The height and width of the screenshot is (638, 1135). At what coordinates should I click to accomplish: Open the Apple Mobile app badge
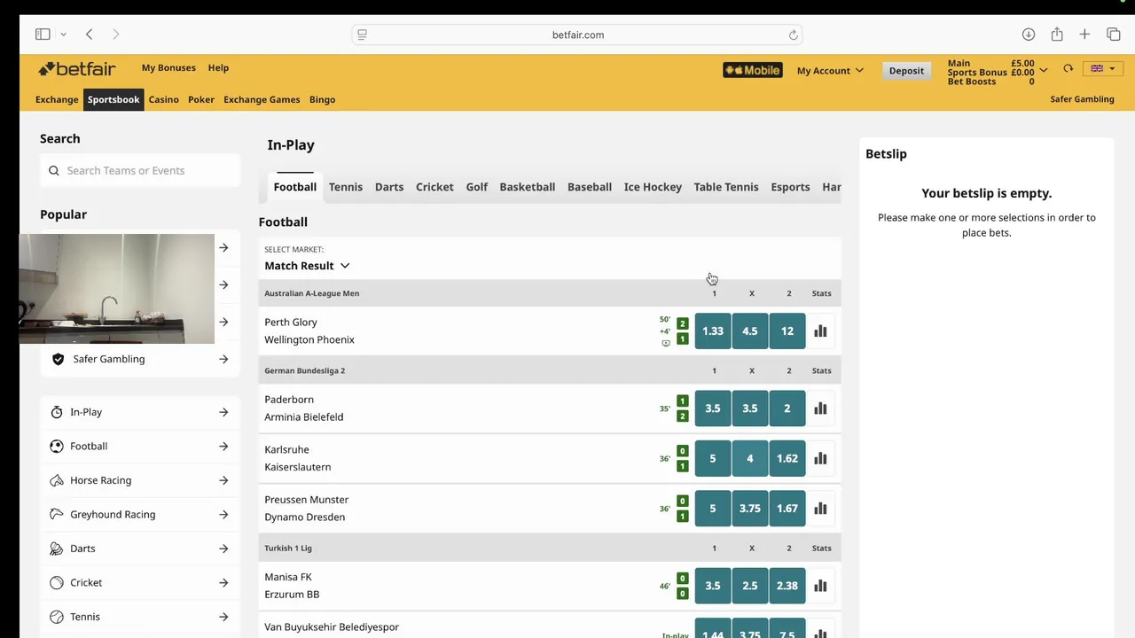[752, 70]
